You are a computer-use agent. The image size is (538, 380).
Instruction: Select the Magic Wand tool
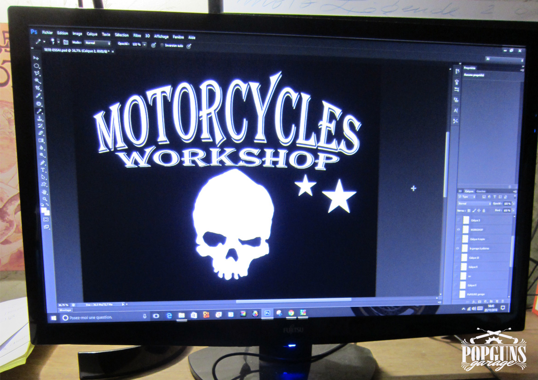click(38, 81)
